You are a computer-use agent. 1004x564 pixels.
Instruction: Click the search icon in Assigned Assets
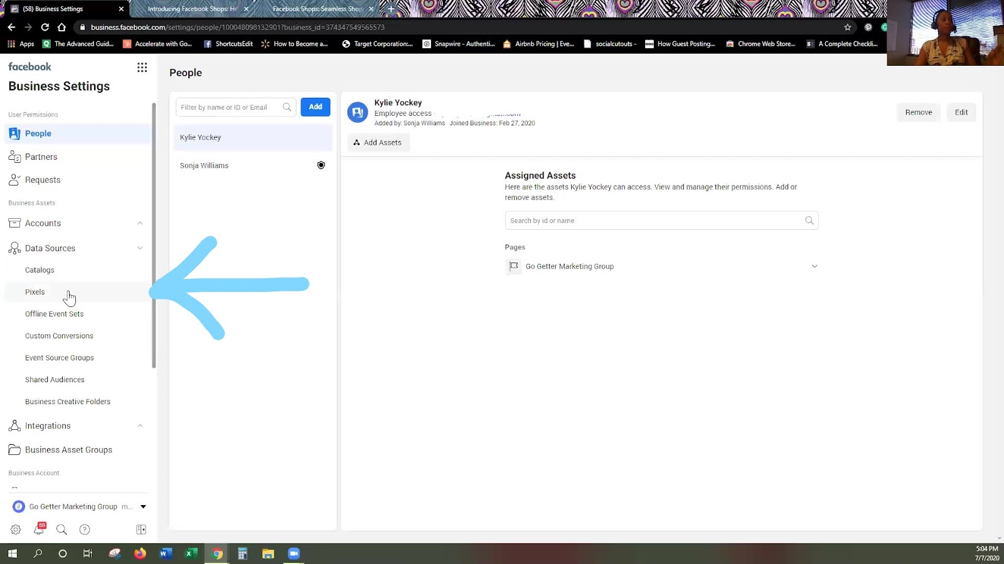point(809,221)
